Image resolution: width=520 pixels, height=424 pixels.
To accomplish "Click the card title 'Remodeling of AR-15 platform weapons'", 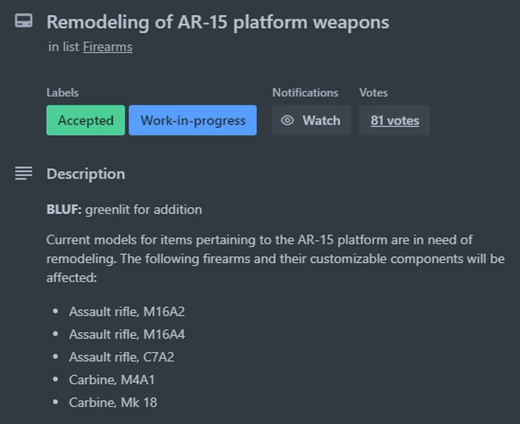I will 218,22.
